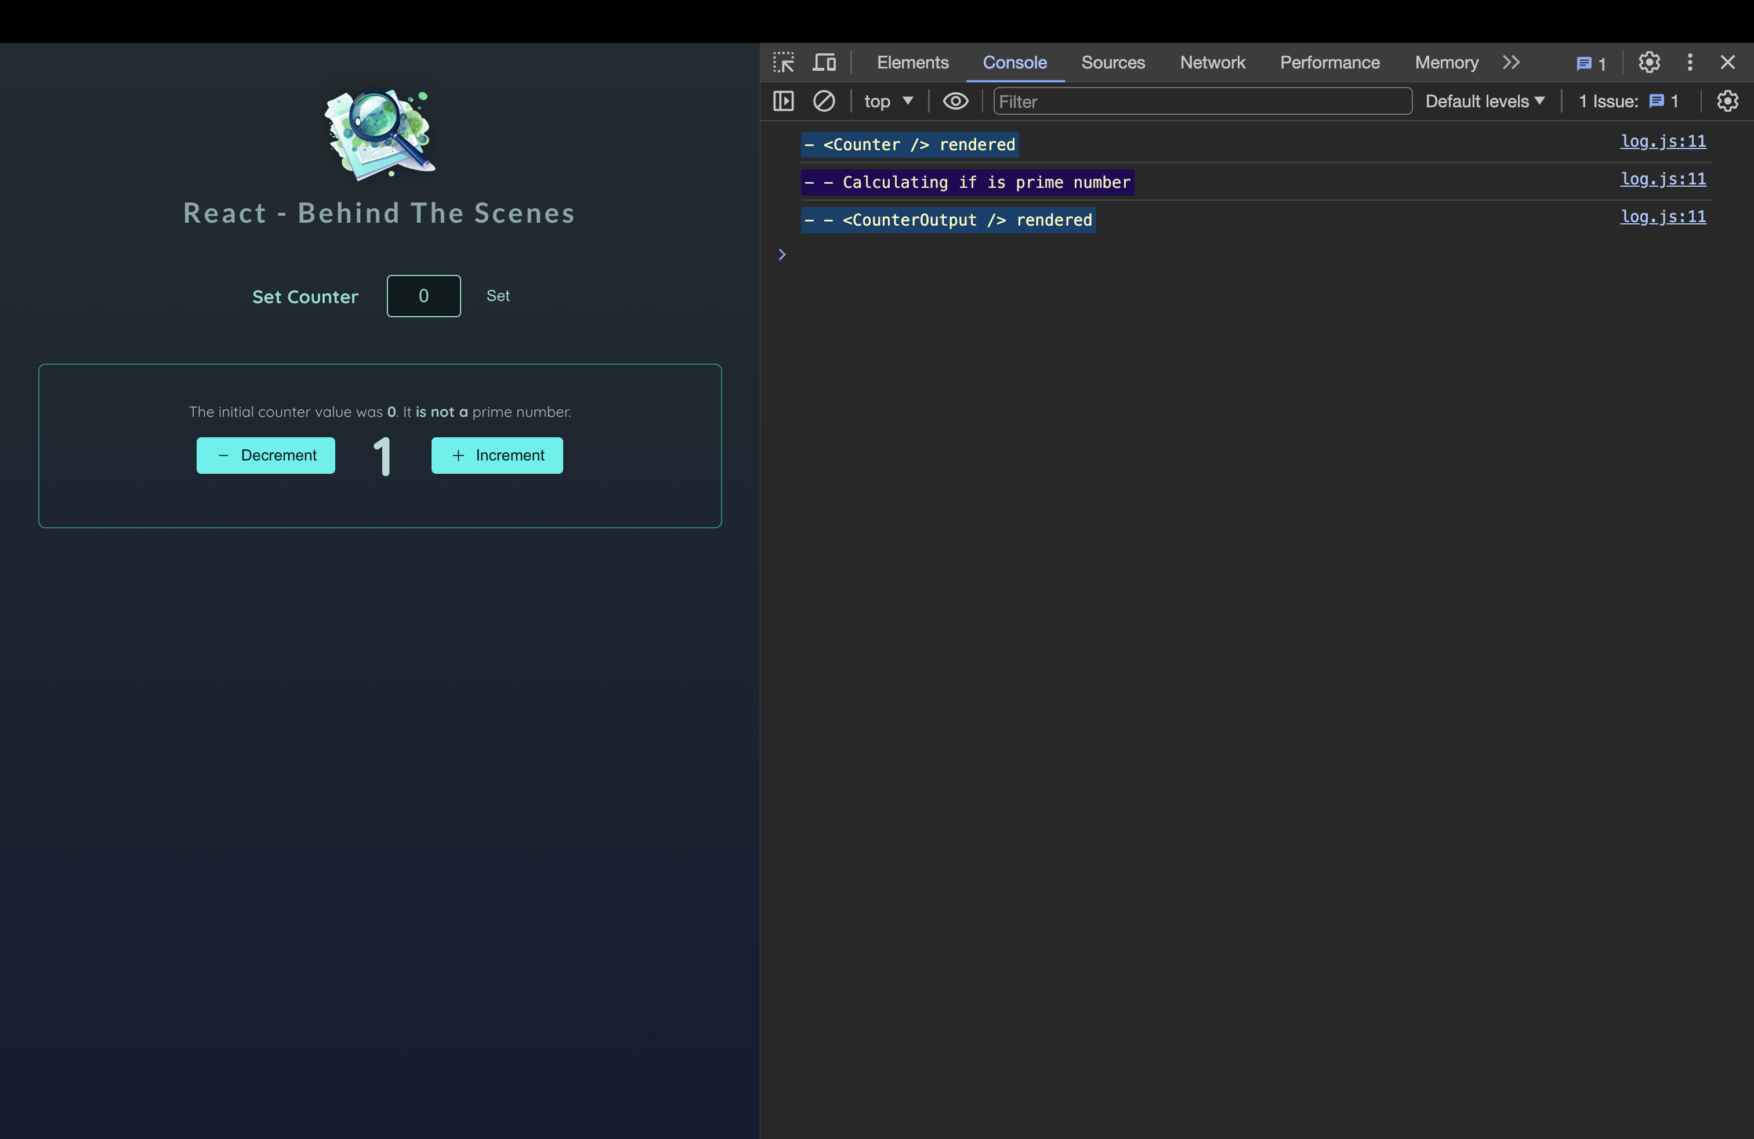
Task: Open DevTools settings gear
Action: pyautogui.click(x=1648, y=63)
